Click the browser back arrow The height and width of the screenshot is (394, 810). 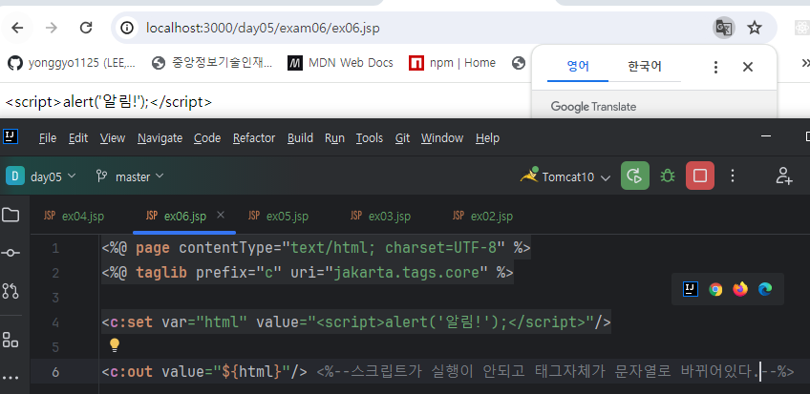[17, 28]
